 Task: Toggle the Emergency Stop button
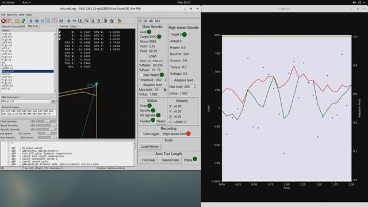click(3, 21)
